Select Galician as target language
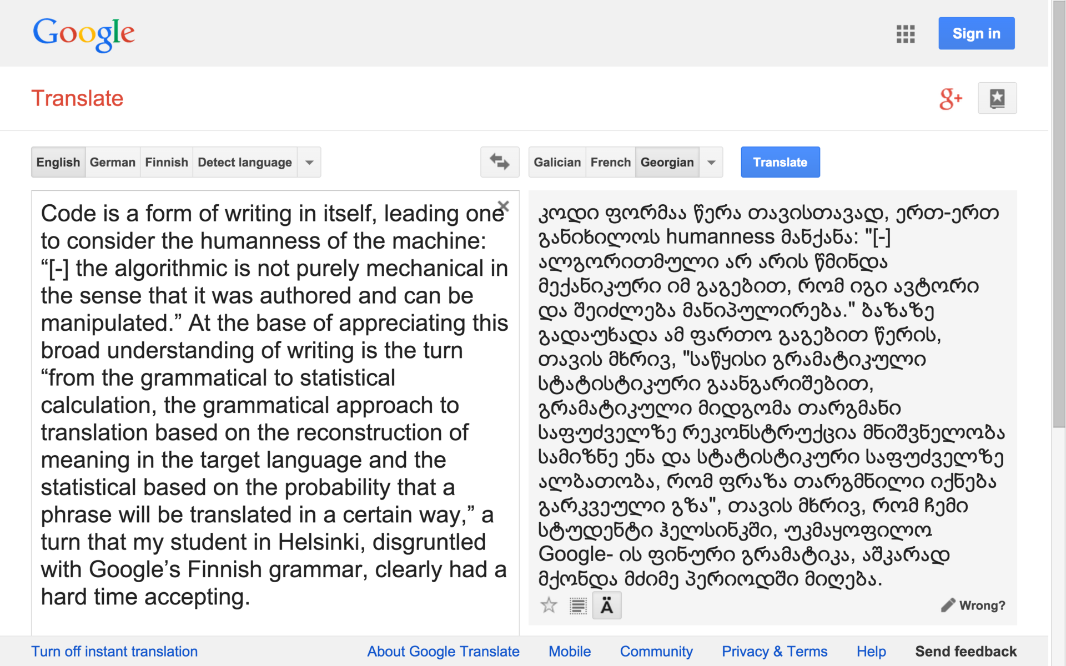 557,162
